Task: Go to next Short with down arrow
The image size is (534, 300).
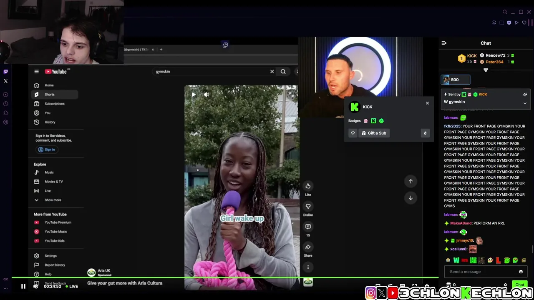Action: (x=411, y=198)
